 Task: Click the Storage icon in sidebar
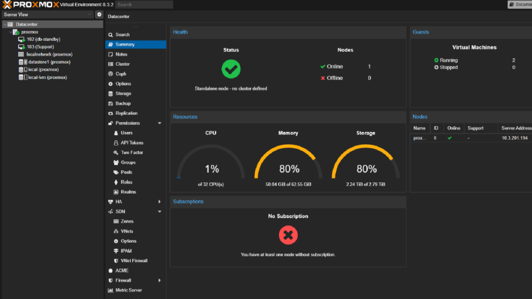click(x=111, y=94)
